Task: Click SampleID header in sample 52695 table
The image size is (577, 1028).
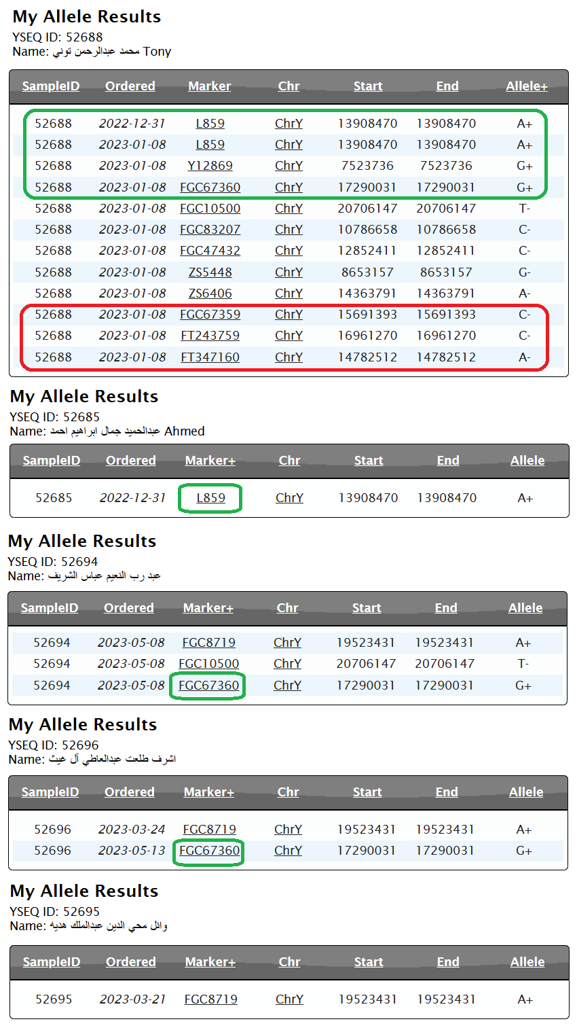Action: (x=52, y=962)
